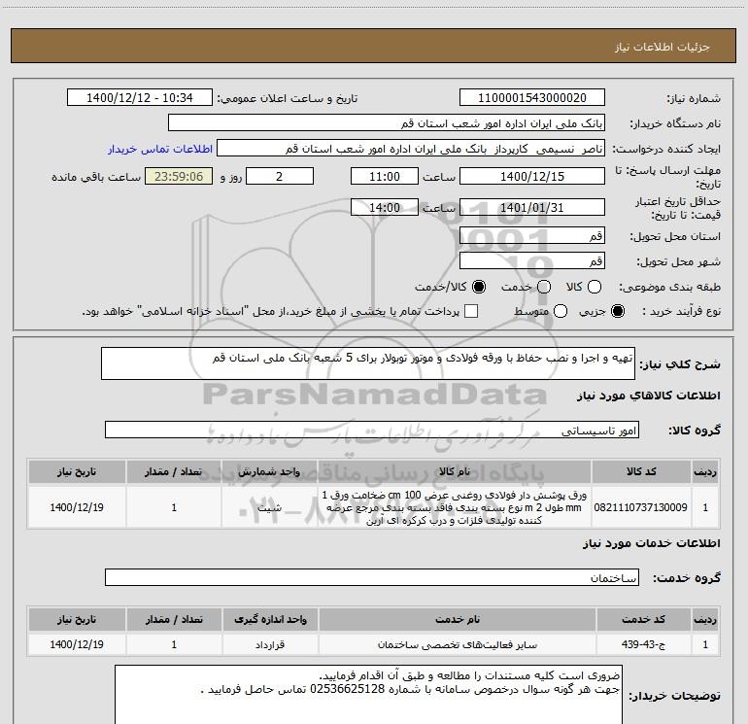Viewport: 748px width, 724px height.
Task: Click buyer organization name field
Action: pos(387,123)
